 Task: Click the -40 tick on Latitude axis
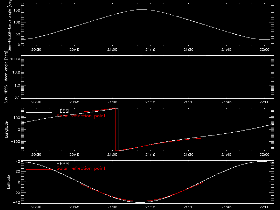coord(17,202)
